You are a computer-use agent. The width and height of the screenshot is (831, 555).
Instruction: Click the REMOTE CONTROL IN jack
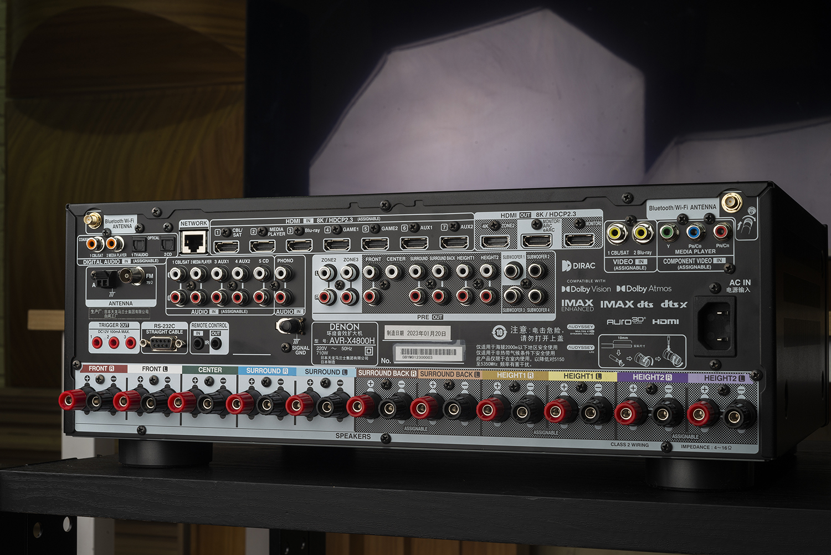pyautogui.click(x=198, y=344)
